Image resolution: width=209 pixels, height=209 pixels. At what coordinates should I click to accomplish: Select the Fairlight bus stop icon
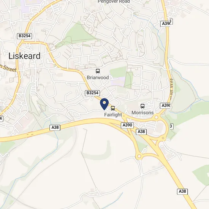113,108
